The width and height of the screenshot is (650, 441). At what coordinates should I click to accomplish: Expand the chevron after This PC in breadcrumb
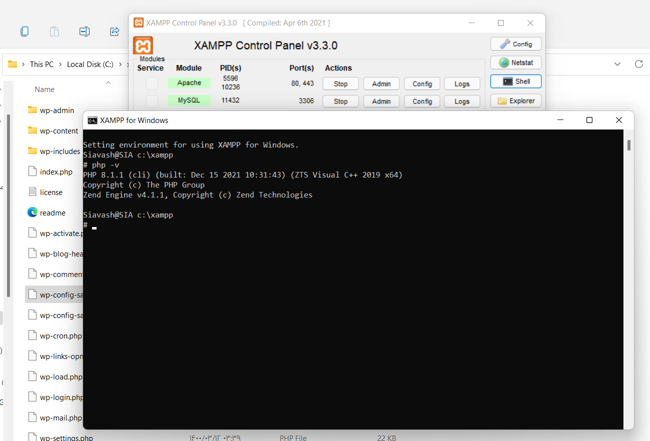60,64
